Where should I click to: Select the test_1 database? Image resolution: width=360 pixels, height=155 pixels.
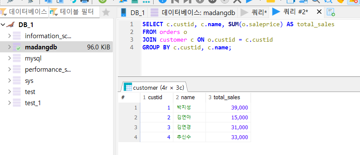point(33,103)
